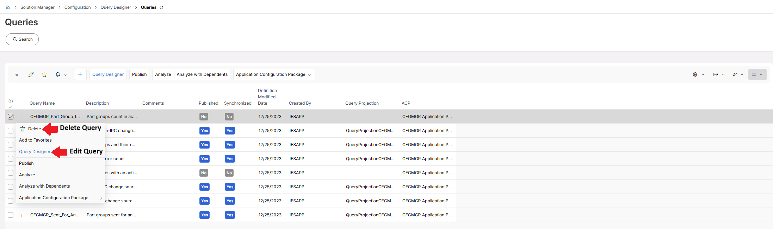
Task: Tick checkbox for 'C change sour...' row
Action: coord(11,187)
